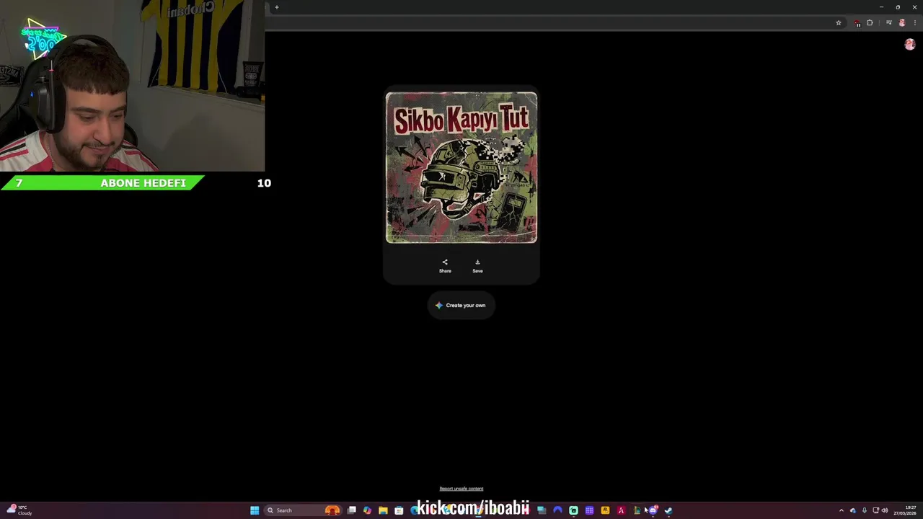Image resolution: width=923 pixels, height=519 pixels.
Task: Open the OneDrive tray icon
Action: click(x=853, y=510)
